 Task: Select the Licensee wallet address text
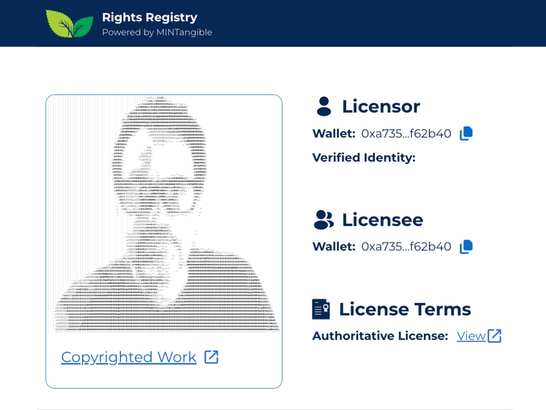coord(406,247)
